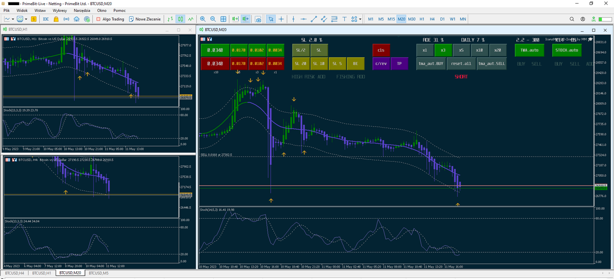Click the reset.all button

pos(461,63)
